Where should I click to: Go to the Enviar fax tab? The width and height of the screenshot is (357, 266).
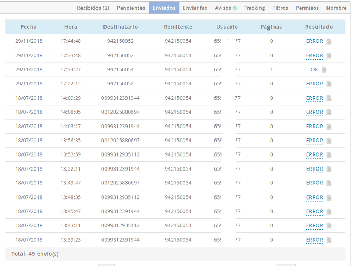pyautogui.click(x=195, y=8)
